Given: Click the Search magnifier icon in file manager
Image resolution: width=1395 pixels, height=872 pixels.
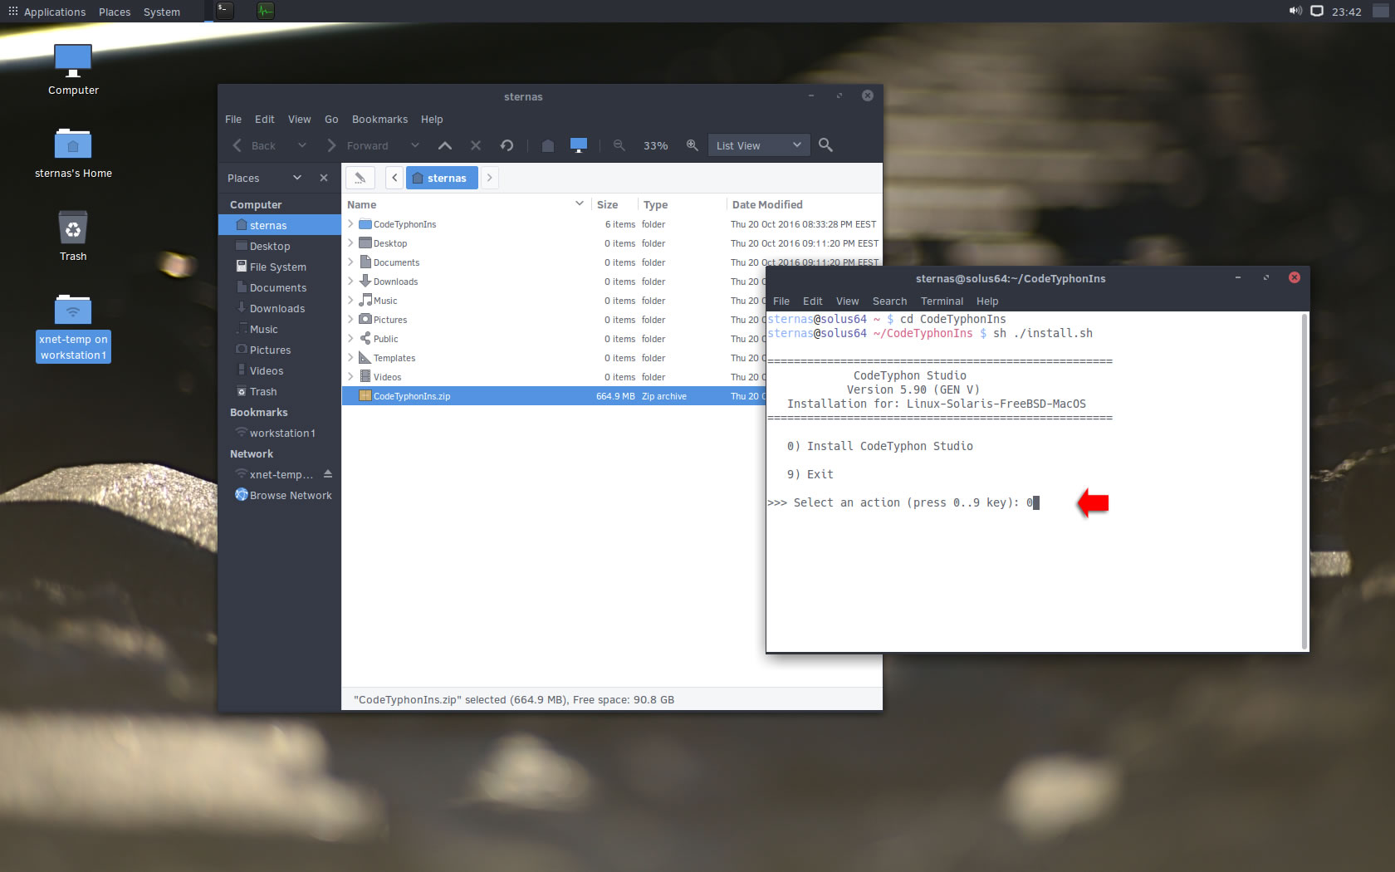Looking at the screenshot, I should [825, 145].
